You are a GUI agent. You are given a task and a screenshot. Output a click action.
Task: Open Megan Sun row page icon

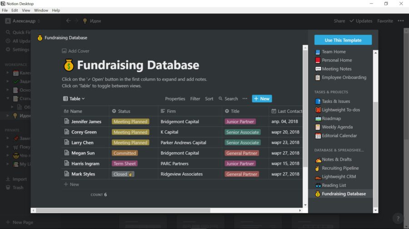(x=67, y=153)
